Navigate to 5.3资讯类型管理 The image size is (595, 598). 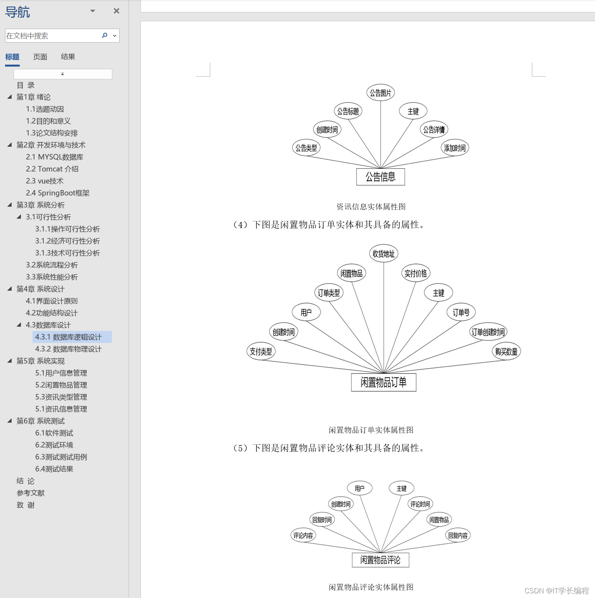coord(61,397)
